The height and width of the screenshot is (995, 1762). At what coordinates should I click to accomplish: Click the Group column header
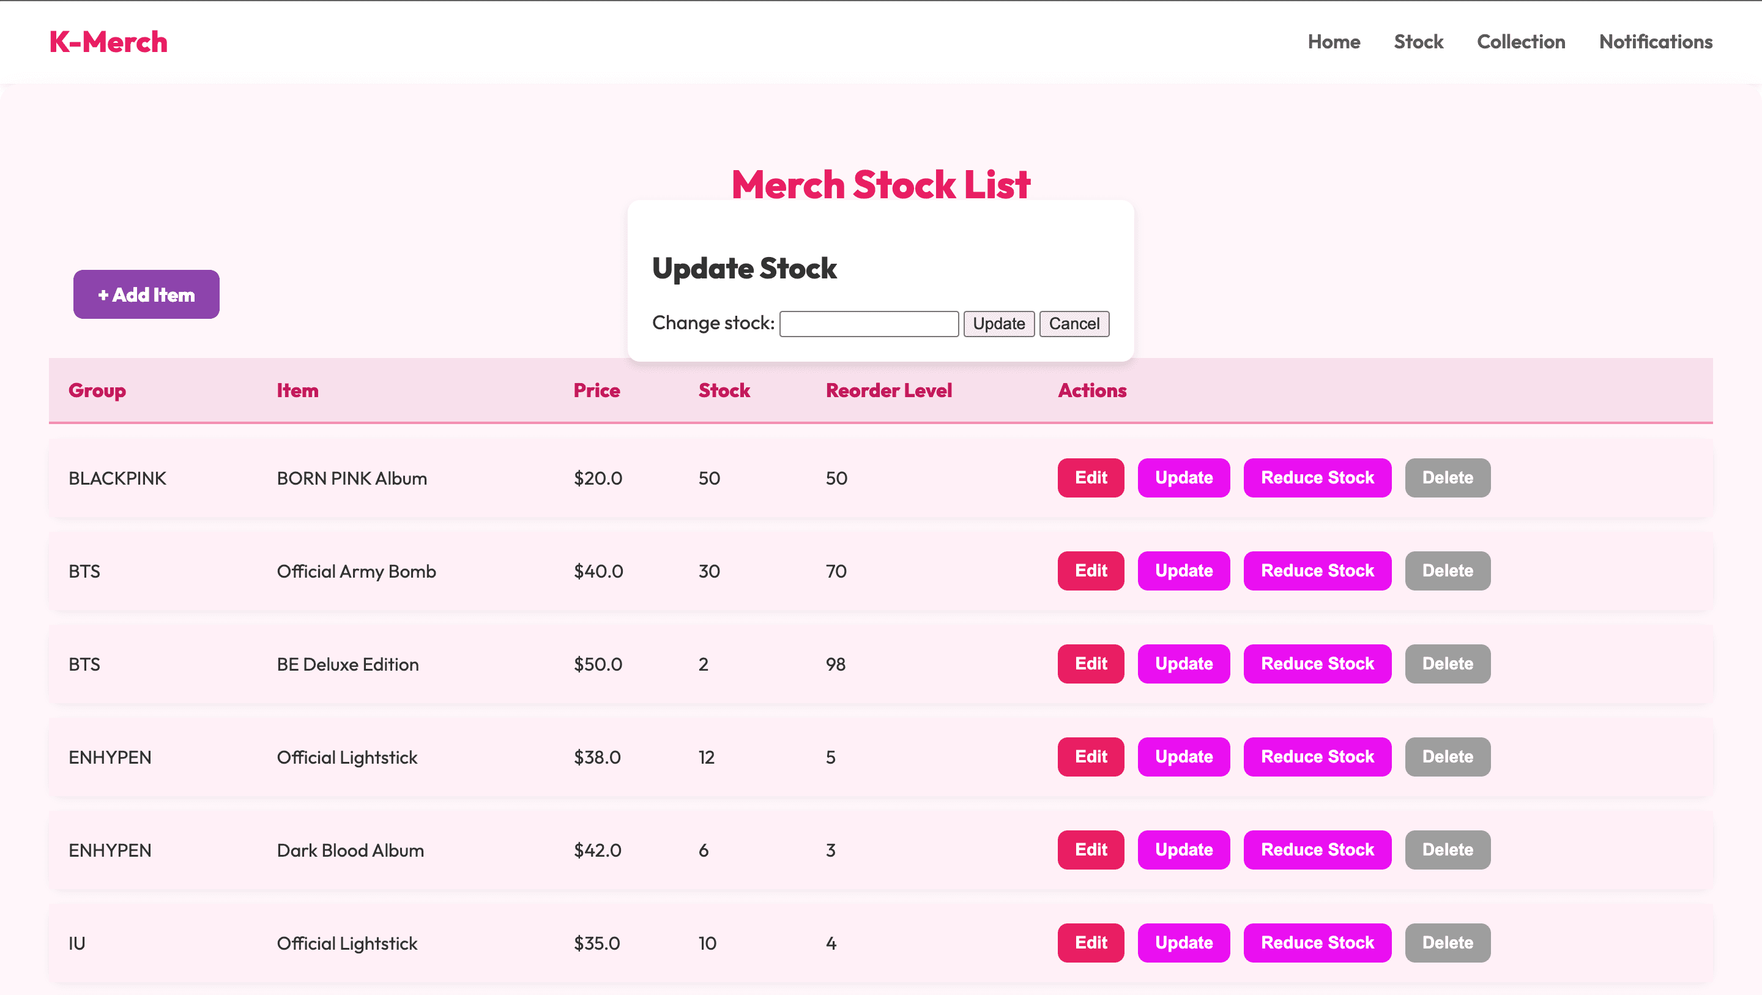click(97, 391)
